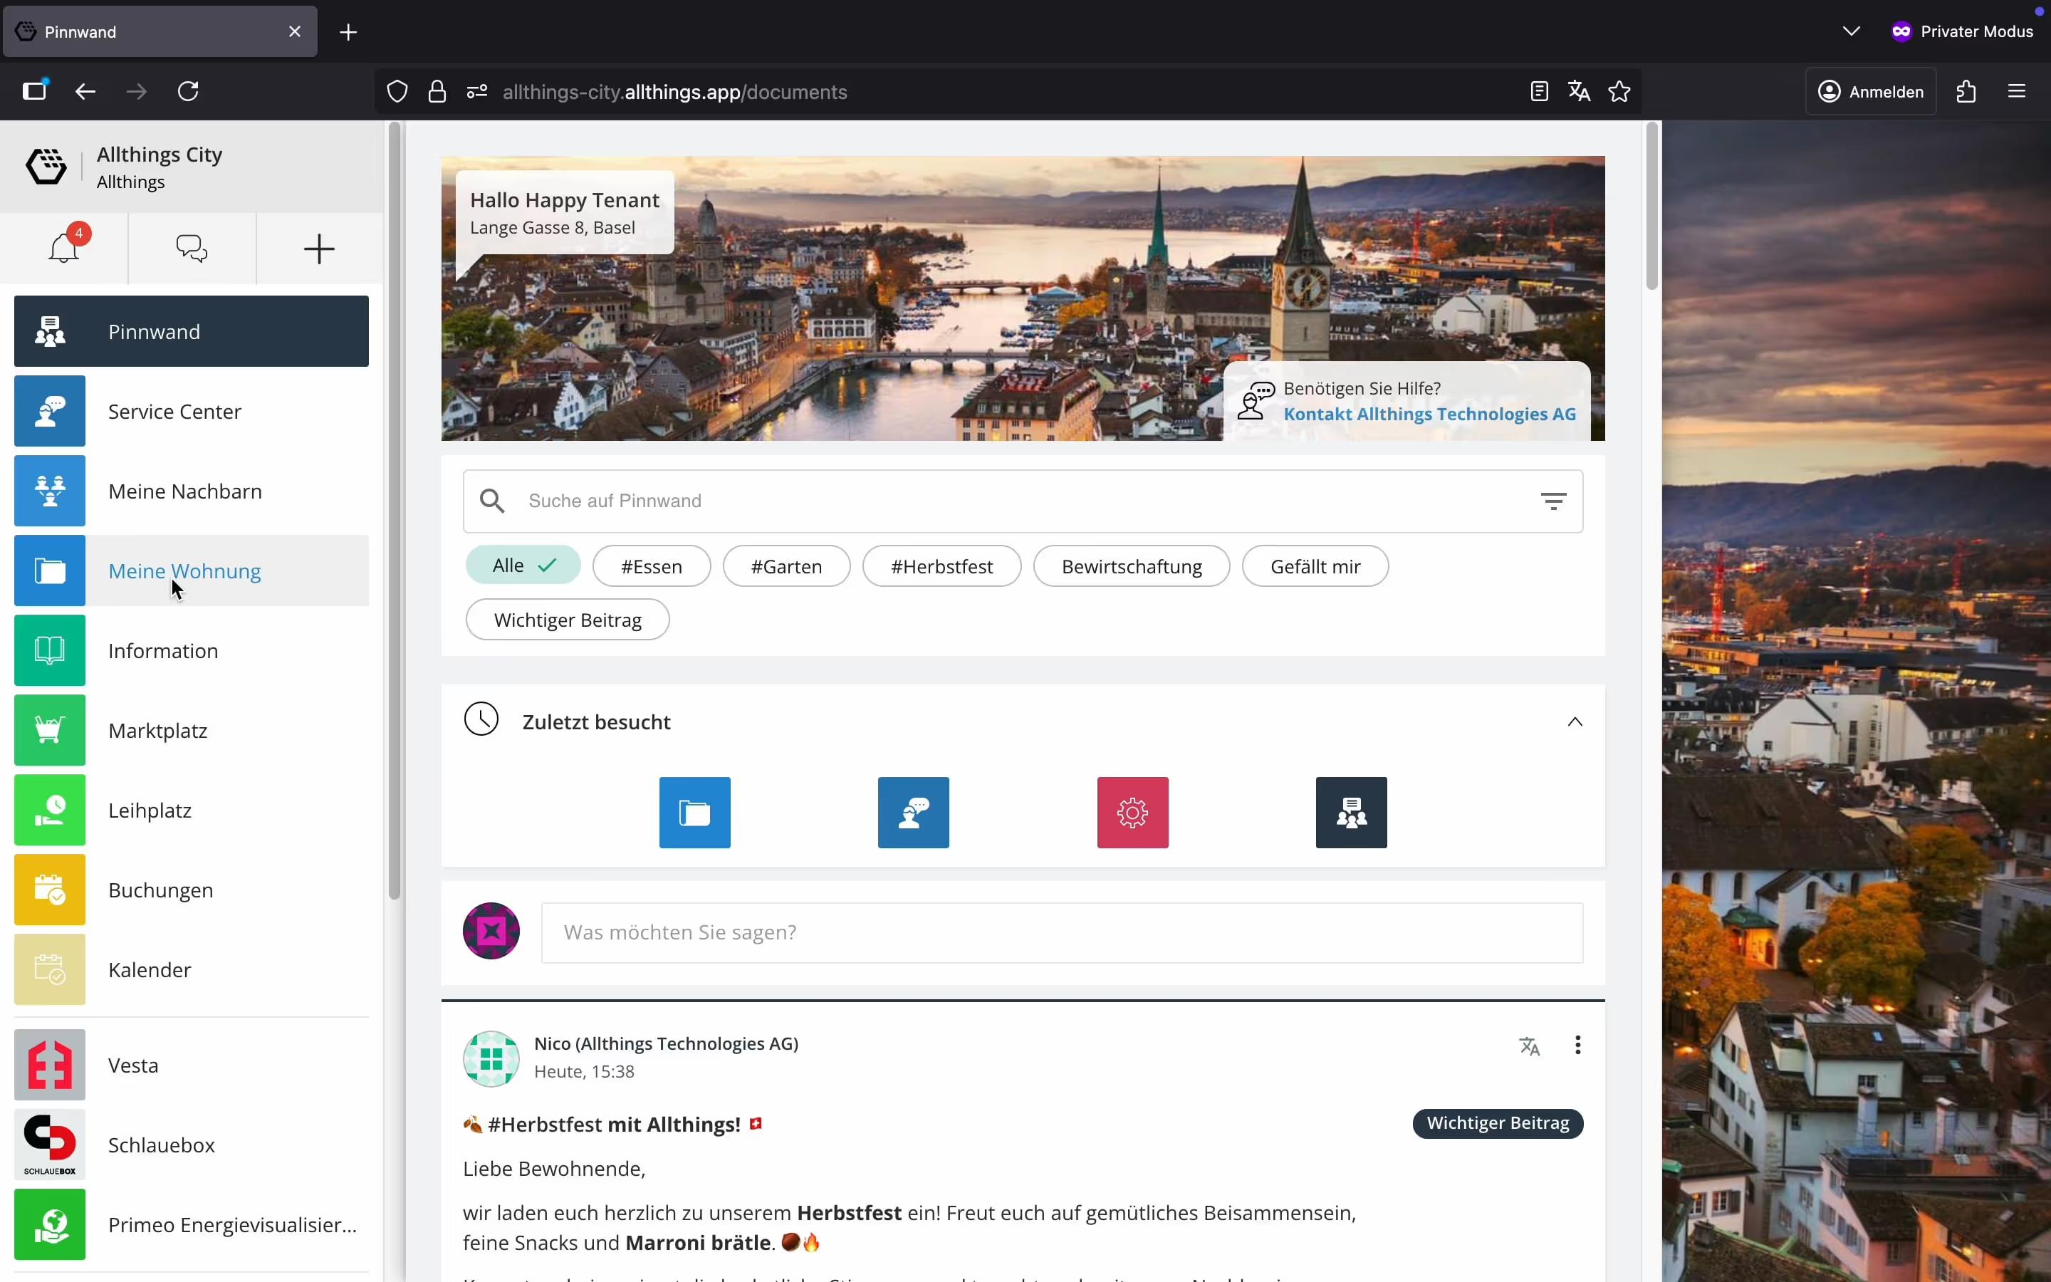Open recently visited settings gear tile

pos(1132,812)
